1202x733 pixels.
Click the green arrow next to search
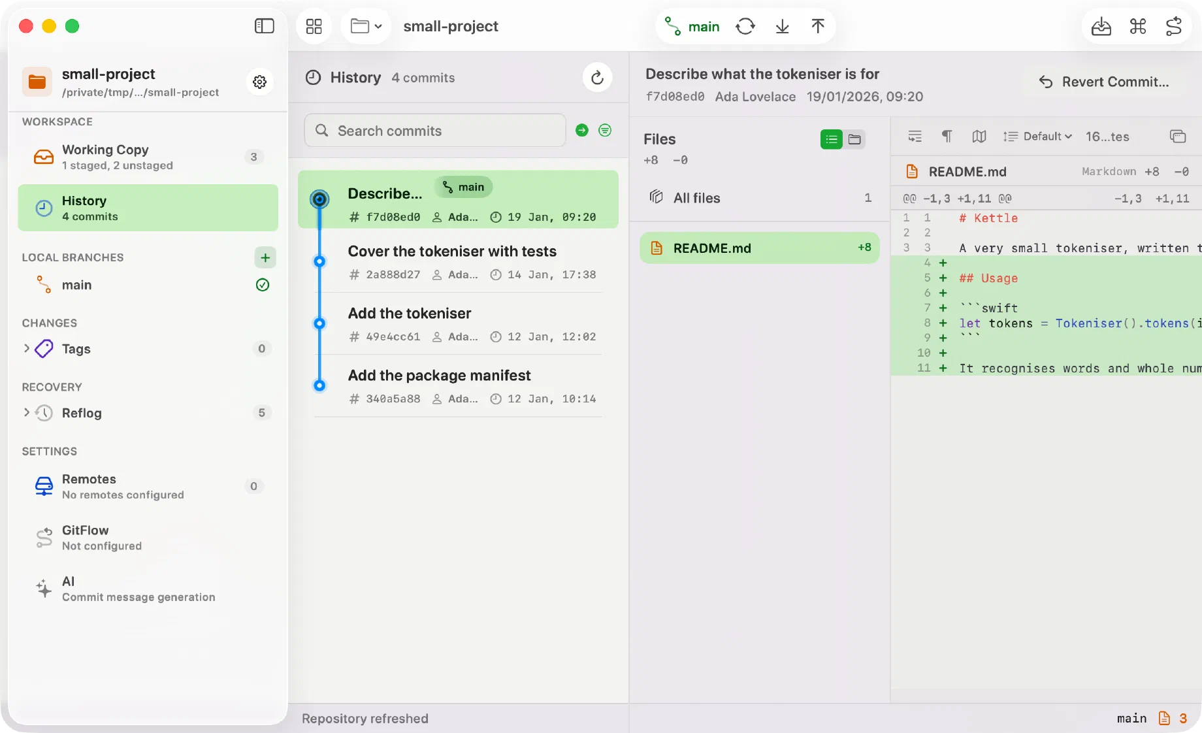pyautogui.click(x=582, y=130)
